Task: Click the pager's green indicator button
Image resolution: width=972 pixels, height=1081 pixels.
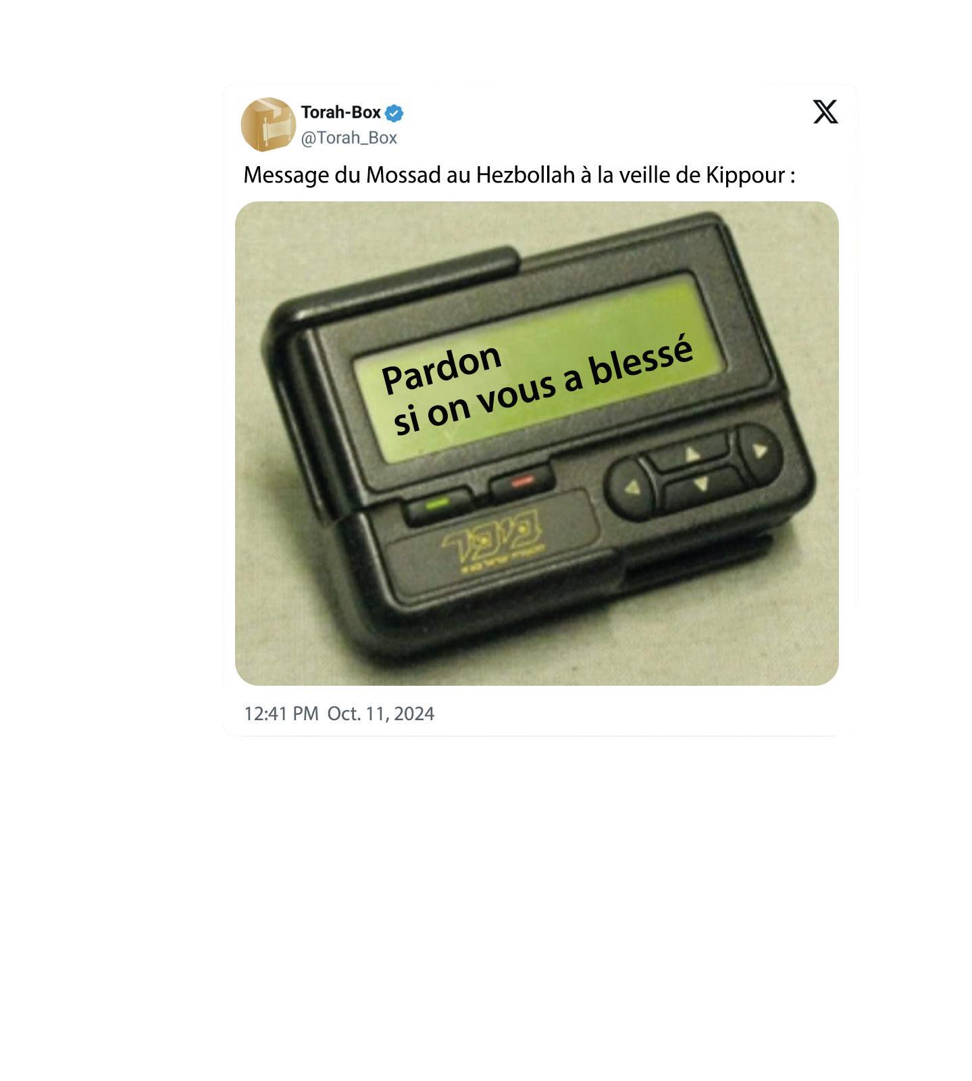Action: (x=439, y=504)
